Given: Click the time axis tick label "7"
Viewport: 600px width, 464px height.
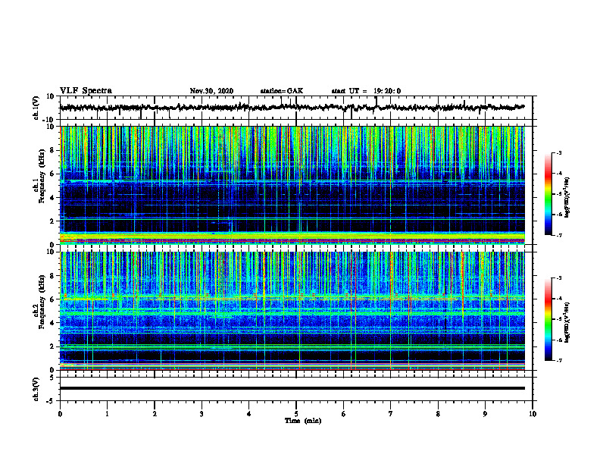Looking at the screenshot, I should 391,414.
